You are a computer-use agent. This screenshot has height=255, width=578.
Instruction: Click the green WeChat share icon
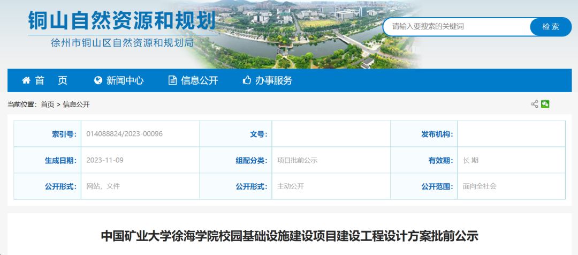[545, 104]
